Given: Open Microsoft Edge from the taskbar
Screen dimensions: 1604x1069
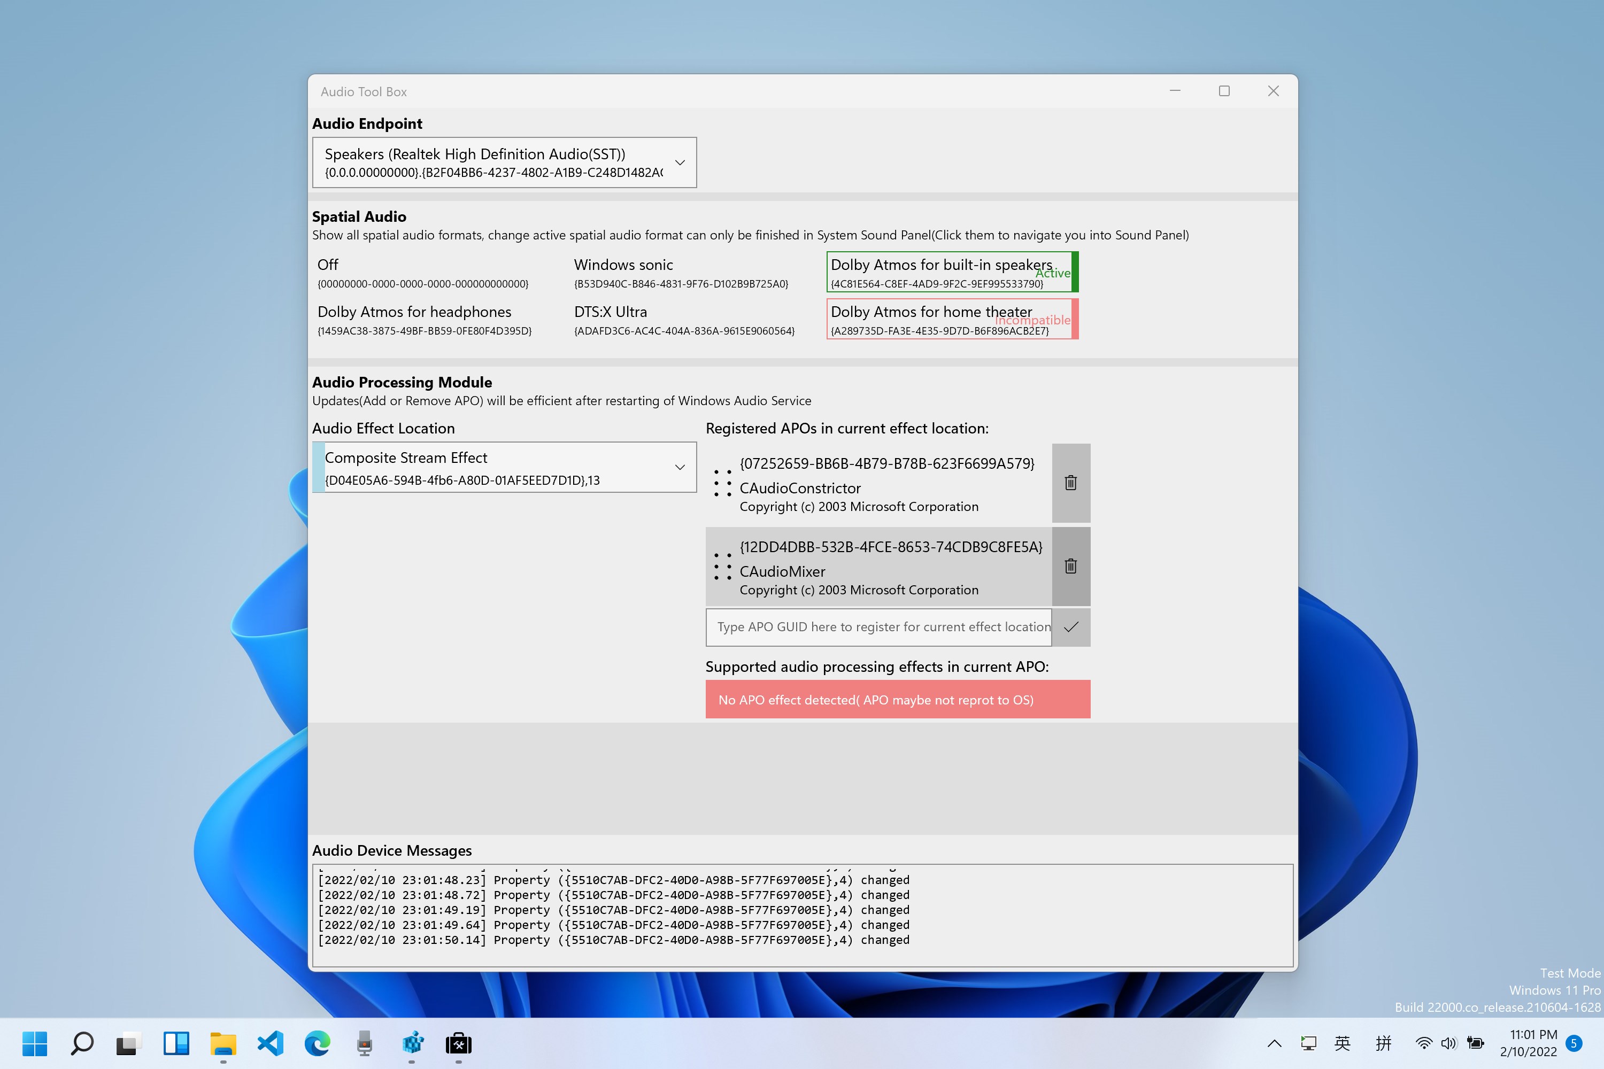Looking at the screenshot, I should click(x=317, y=1043).
